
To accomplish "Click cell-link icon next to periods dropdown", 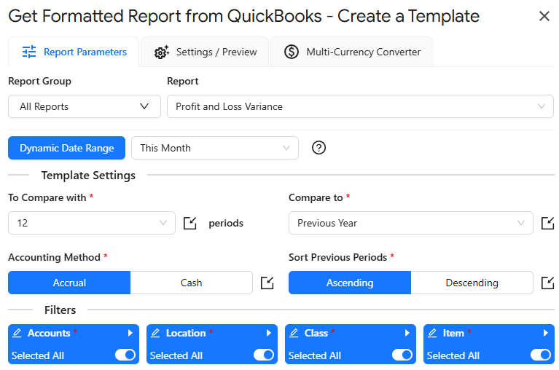I will 190,224.
